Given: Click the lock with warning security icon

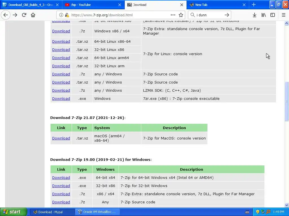Looking at the screenshot, I should pyautogui.click(x=67, y=15).
